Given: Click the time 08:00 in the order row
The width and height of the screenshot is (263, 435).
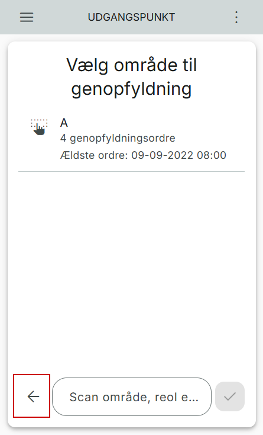Looking at the screenshot, I should (212, 155).
